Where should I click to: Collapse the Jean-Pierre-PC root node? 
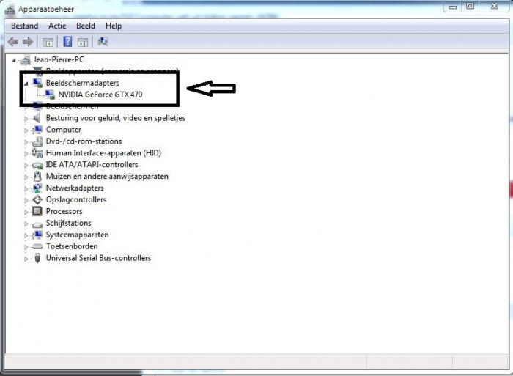point(14,60)
